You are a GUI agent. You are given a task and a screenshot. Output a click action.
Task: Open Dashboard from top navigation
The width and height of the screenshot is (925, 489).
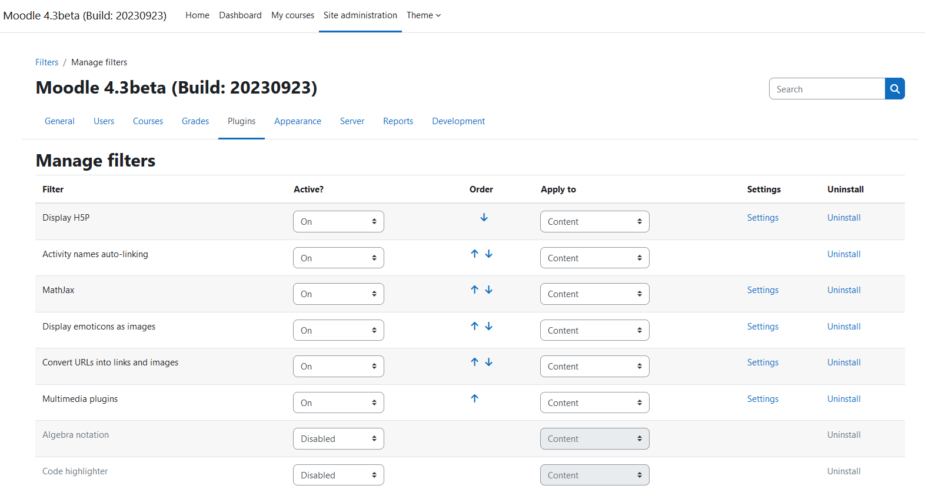(240, 15)
